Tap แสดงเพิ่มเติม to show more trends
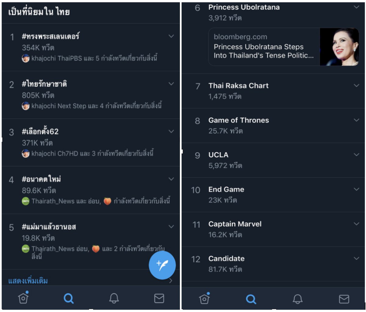This screenshot has width=366, height=312. (28, 281)
